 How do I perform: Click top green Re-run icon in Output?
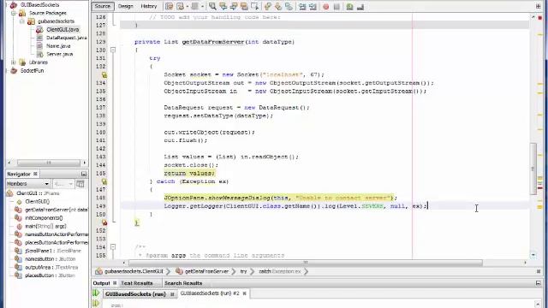tap(96, 293)
